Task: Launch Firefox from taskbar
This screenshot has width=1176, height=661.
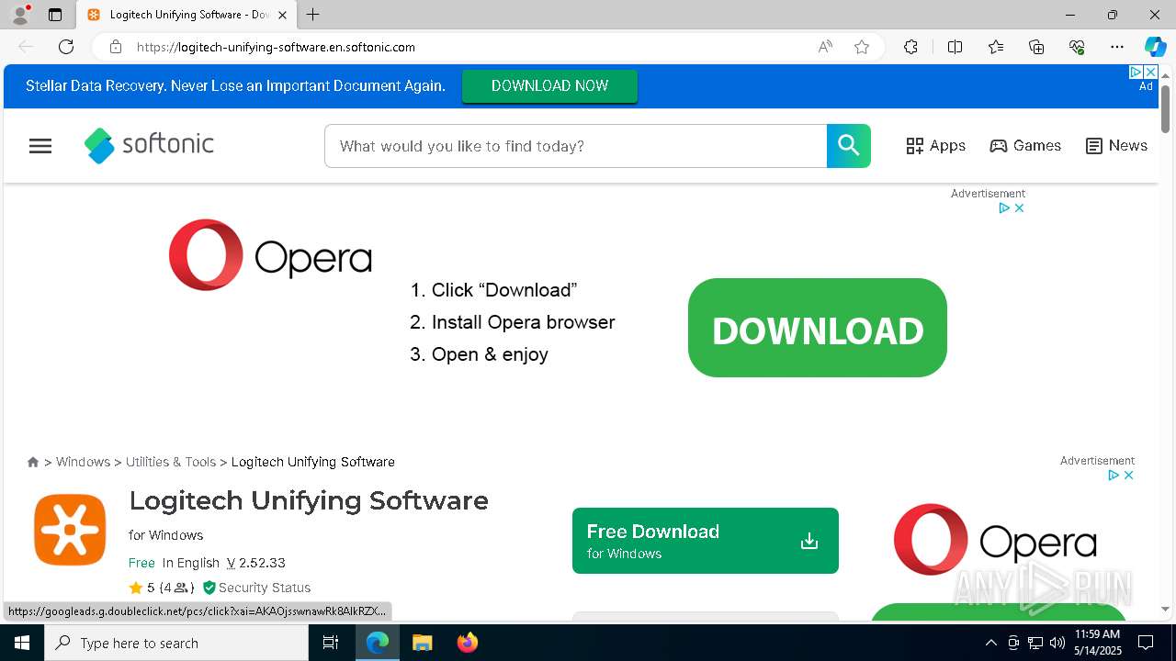Action: click(x=468, y=643)
